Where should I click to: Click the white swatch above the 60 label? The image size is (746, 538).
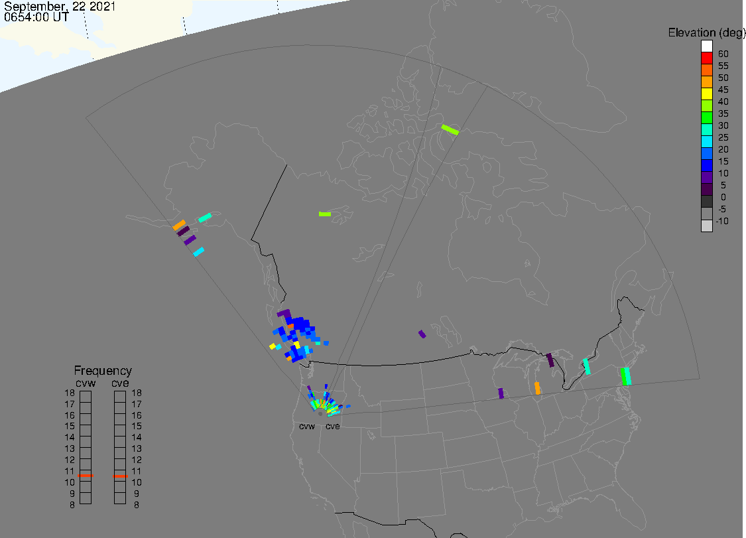[706, 46]
